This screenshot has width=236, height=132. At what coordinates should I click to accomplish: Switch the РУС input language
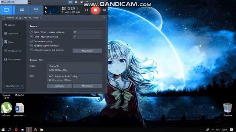(x=218, y=129)
